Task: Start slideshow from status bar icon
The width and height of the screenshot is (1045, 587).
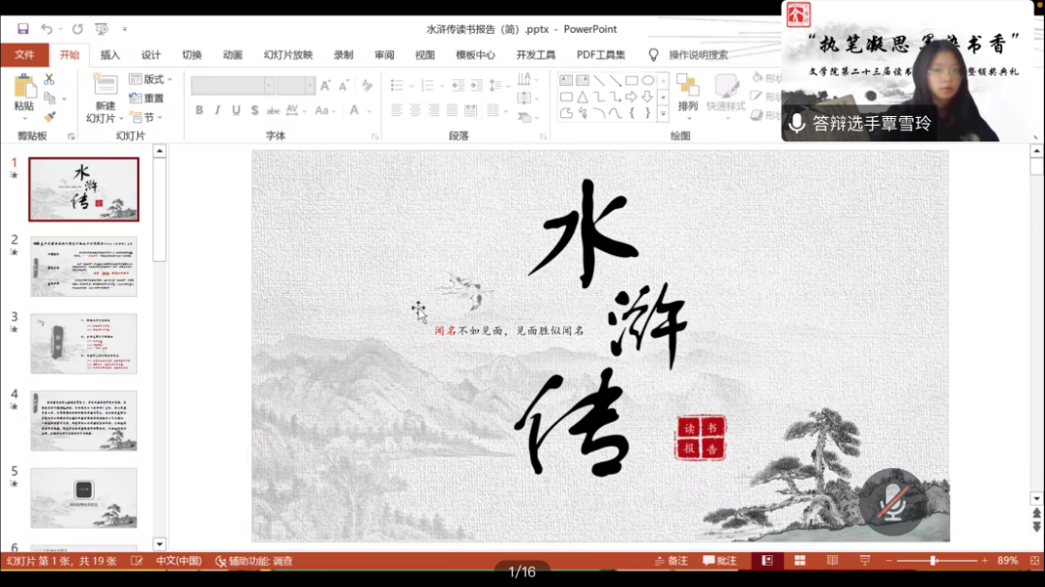Action: (864, 561)
